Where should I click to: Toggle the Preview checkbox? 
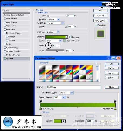click(96, 25)
